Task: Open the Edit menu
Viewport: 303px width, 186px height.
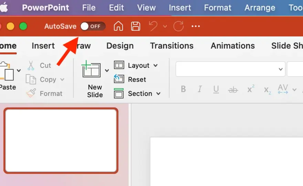Action: coord(116,8)
